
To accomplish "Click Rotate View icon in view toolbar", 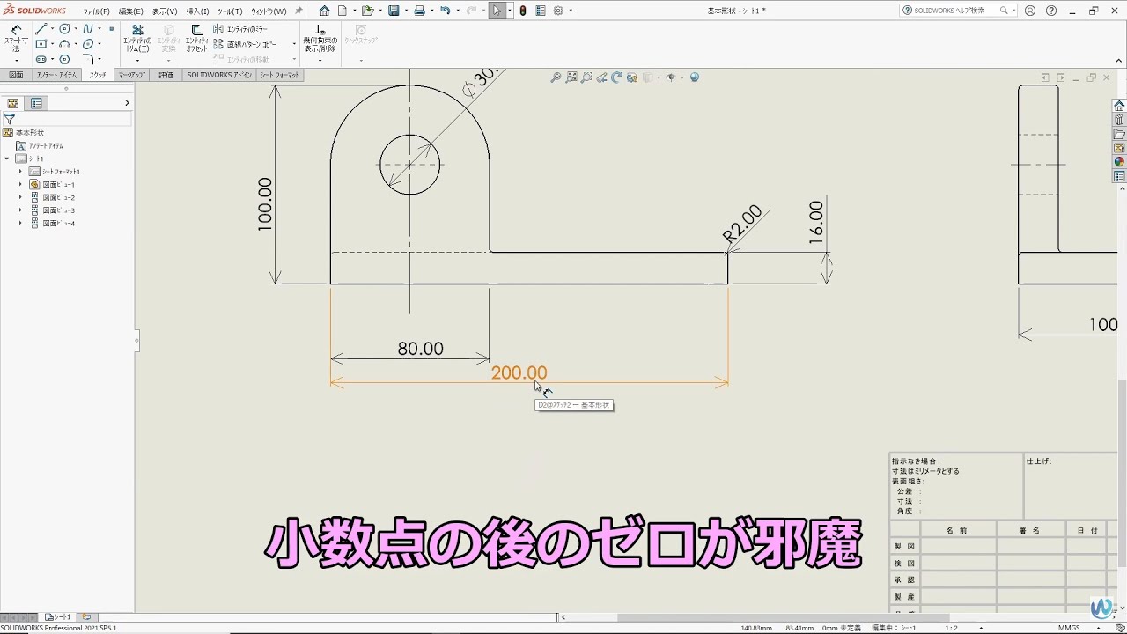I will [x=616, y=77].
